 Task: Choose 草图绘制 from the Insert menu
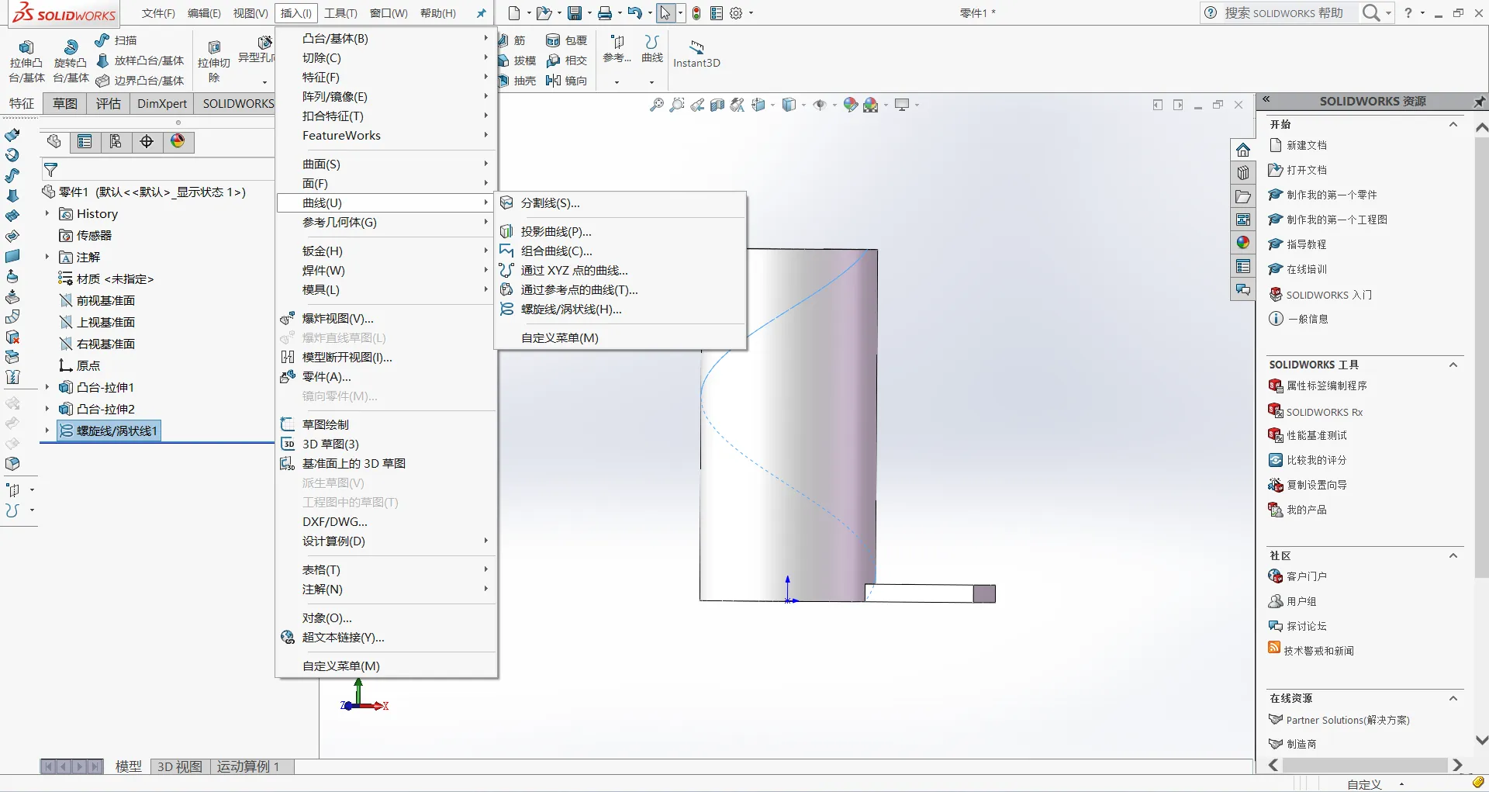tap(386, 425)
